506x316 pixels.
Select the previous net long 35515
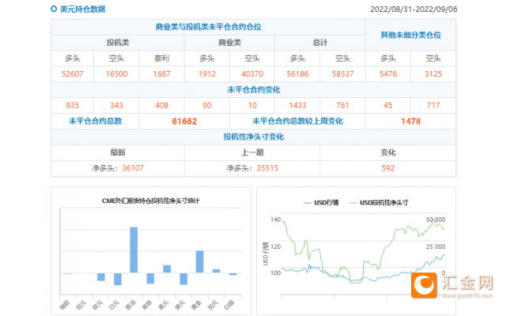(x=267, y=168)
